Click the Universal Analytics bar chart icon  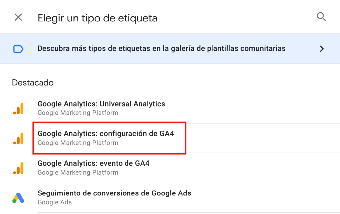click(18, 108)
